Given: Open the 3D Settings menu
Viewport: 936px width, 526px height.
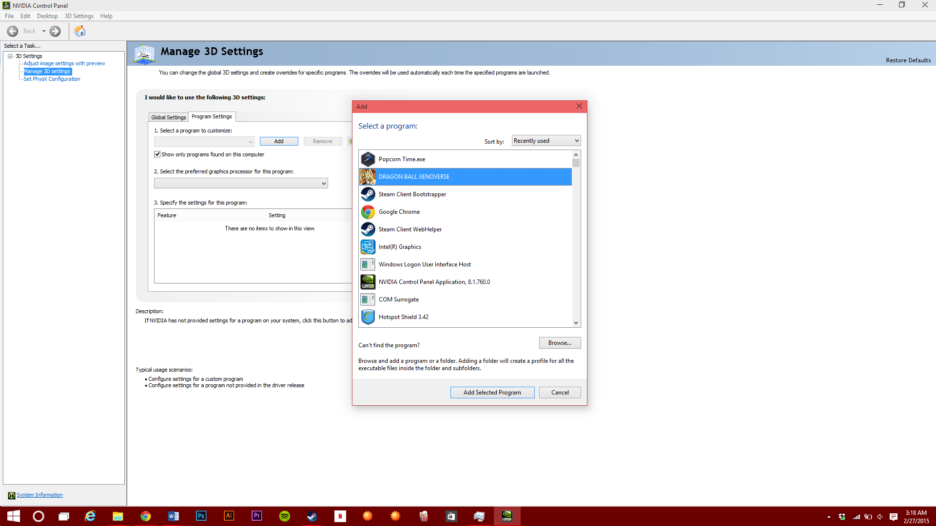Looking at the screenshot, I should coord(79,16).
